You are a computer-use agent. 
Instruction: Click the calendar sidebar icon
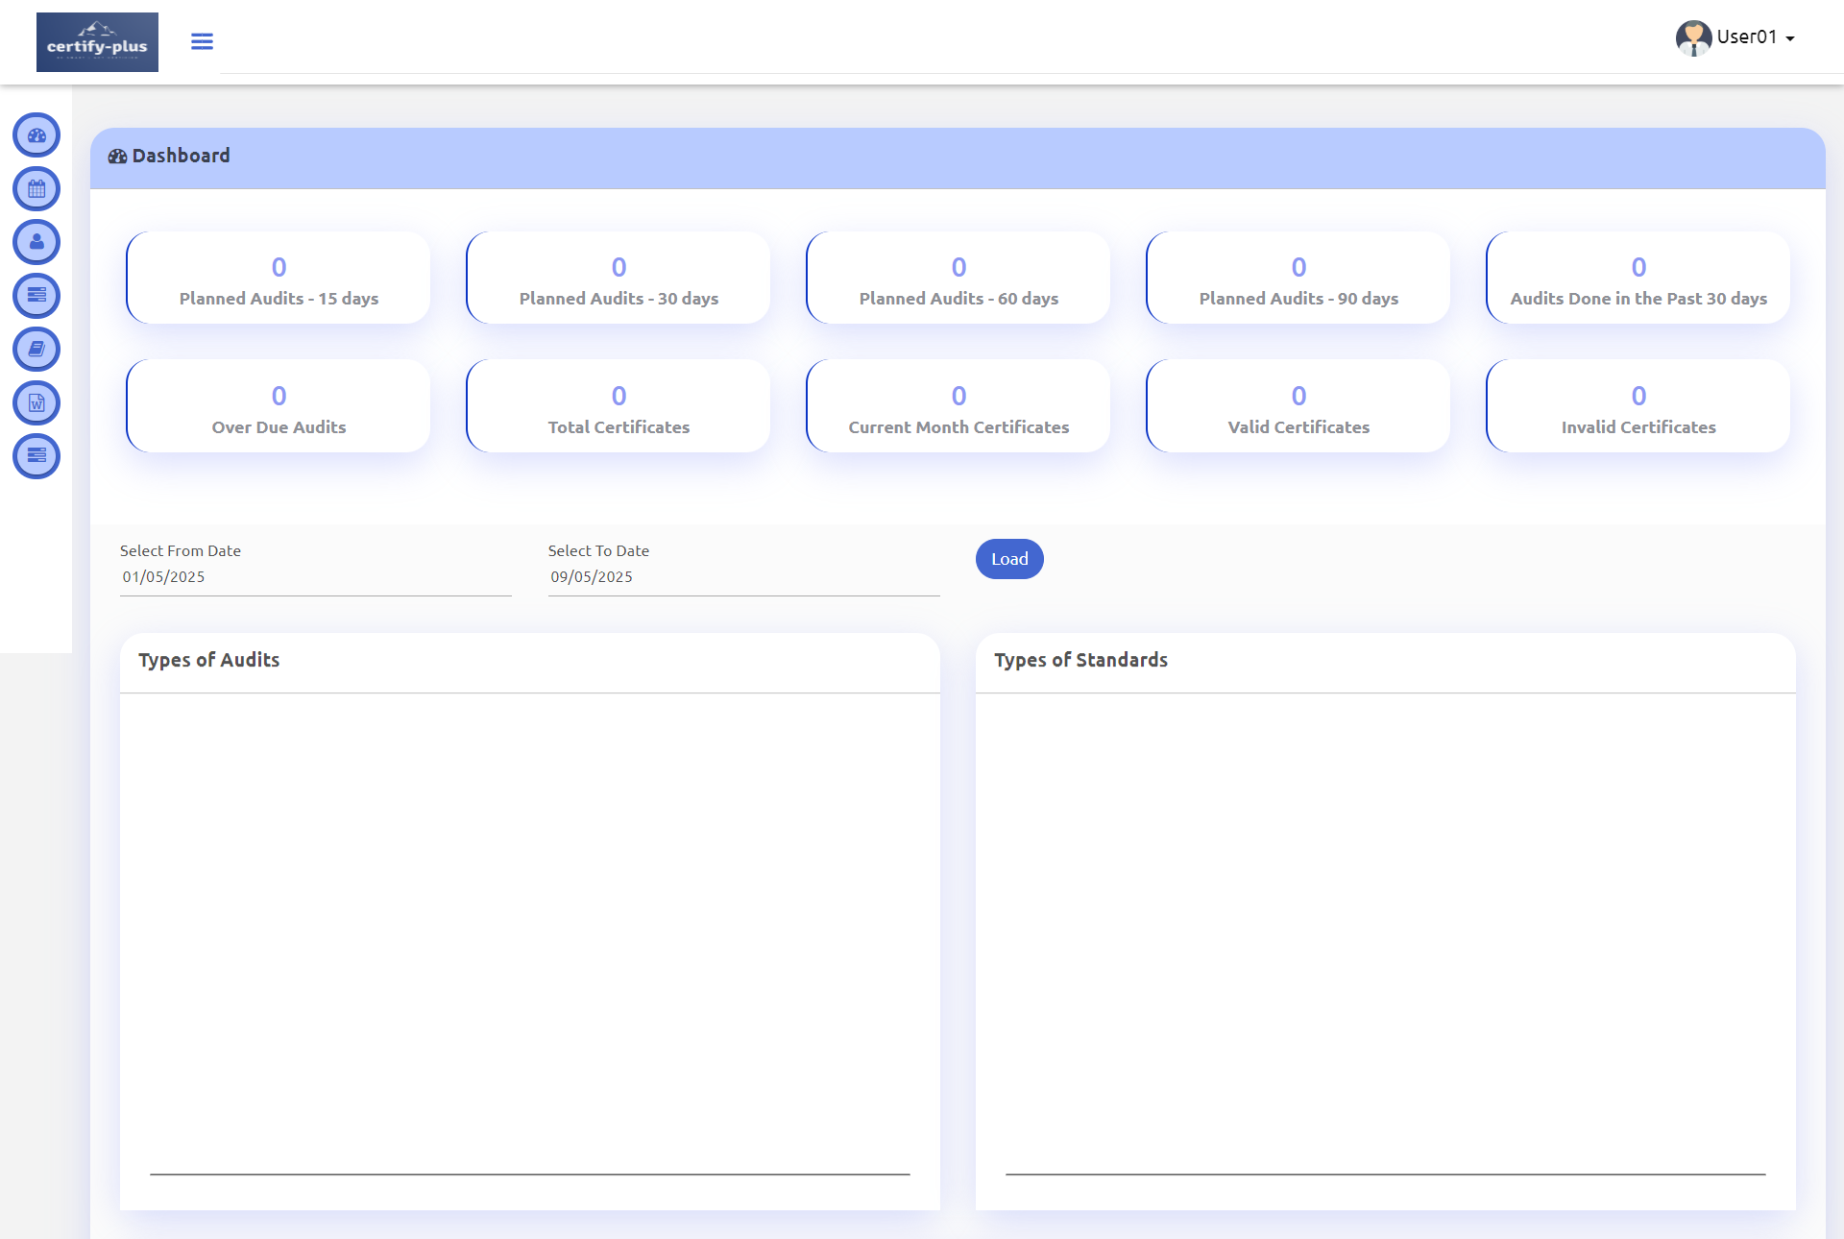point(36,189)
